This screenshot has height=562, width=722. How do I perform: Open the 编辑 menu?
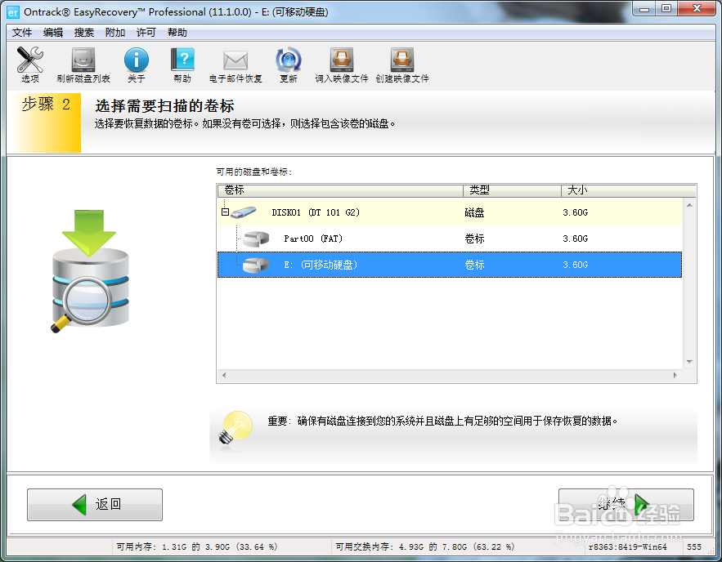click(x=52, y=33)
